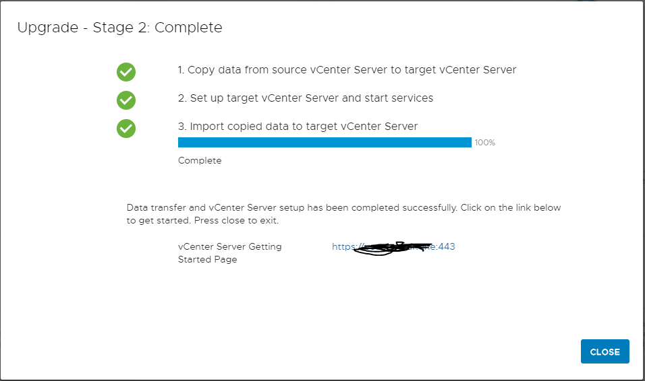The width and height of the screenshot is (645, 381).
Task: Click 'Stage 2: Complete' in the title
Action: pos(158,28)
